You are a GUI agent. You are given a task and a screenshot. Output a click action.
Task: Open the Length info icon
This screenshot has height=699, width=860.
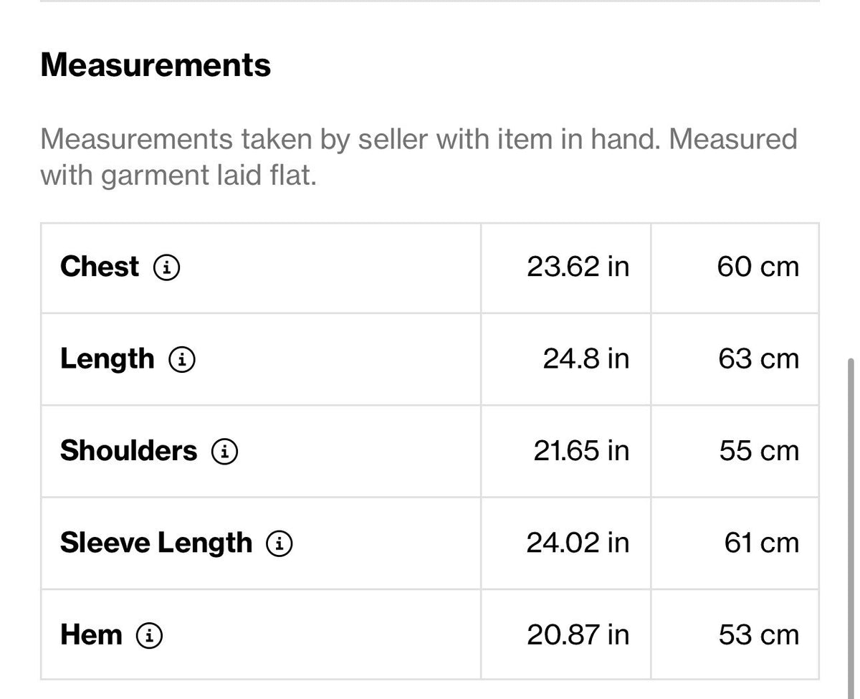(182, 360)
